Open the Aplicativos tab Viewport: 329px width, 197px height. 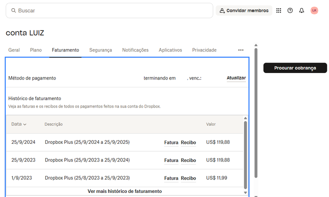click(x=170, y=50)
